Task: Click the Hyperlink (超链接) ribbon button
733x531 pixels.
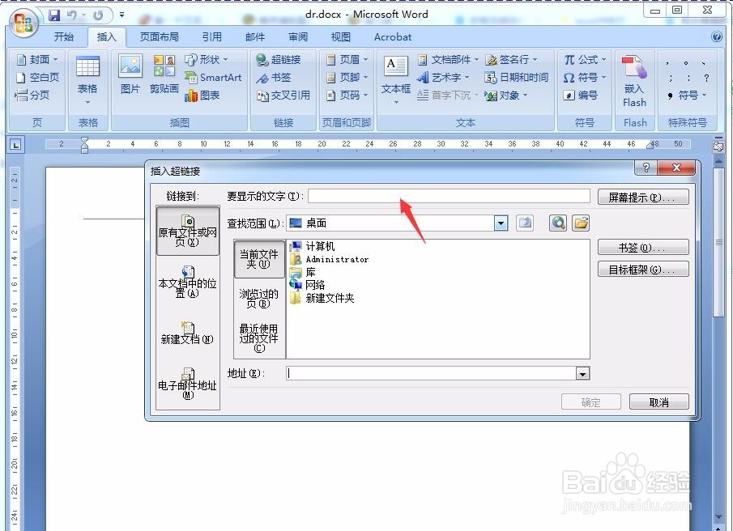Action: [278, 59]
